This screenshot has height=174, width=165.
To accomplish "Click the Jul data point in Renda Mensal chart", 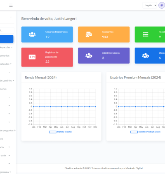I will [67, 107].
